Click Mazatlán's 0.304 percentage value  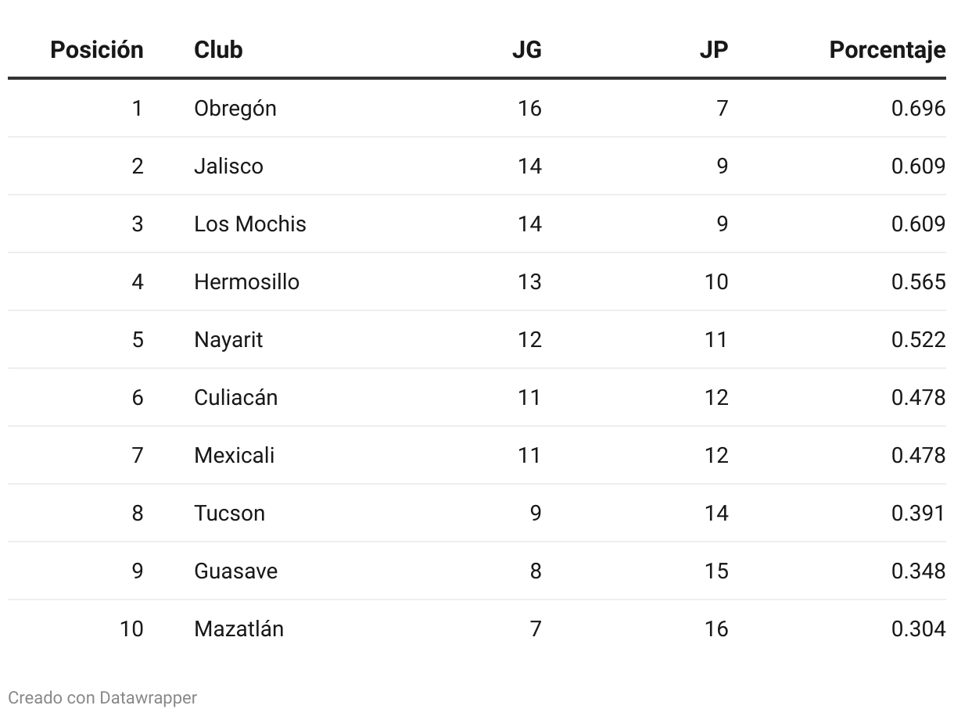point(918,628)
